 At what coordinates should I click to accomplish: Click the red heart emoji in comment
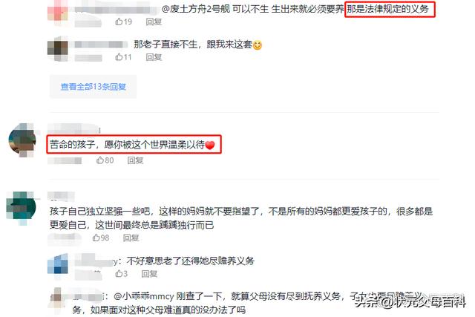210,146
